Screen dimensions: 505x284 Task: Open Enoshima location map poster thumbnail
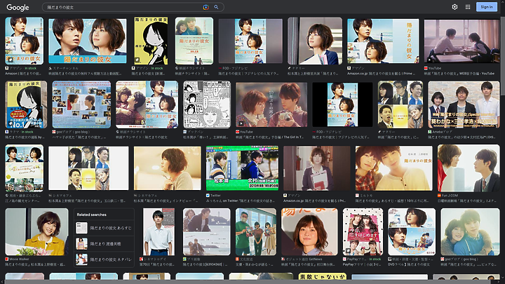point(24,168)
